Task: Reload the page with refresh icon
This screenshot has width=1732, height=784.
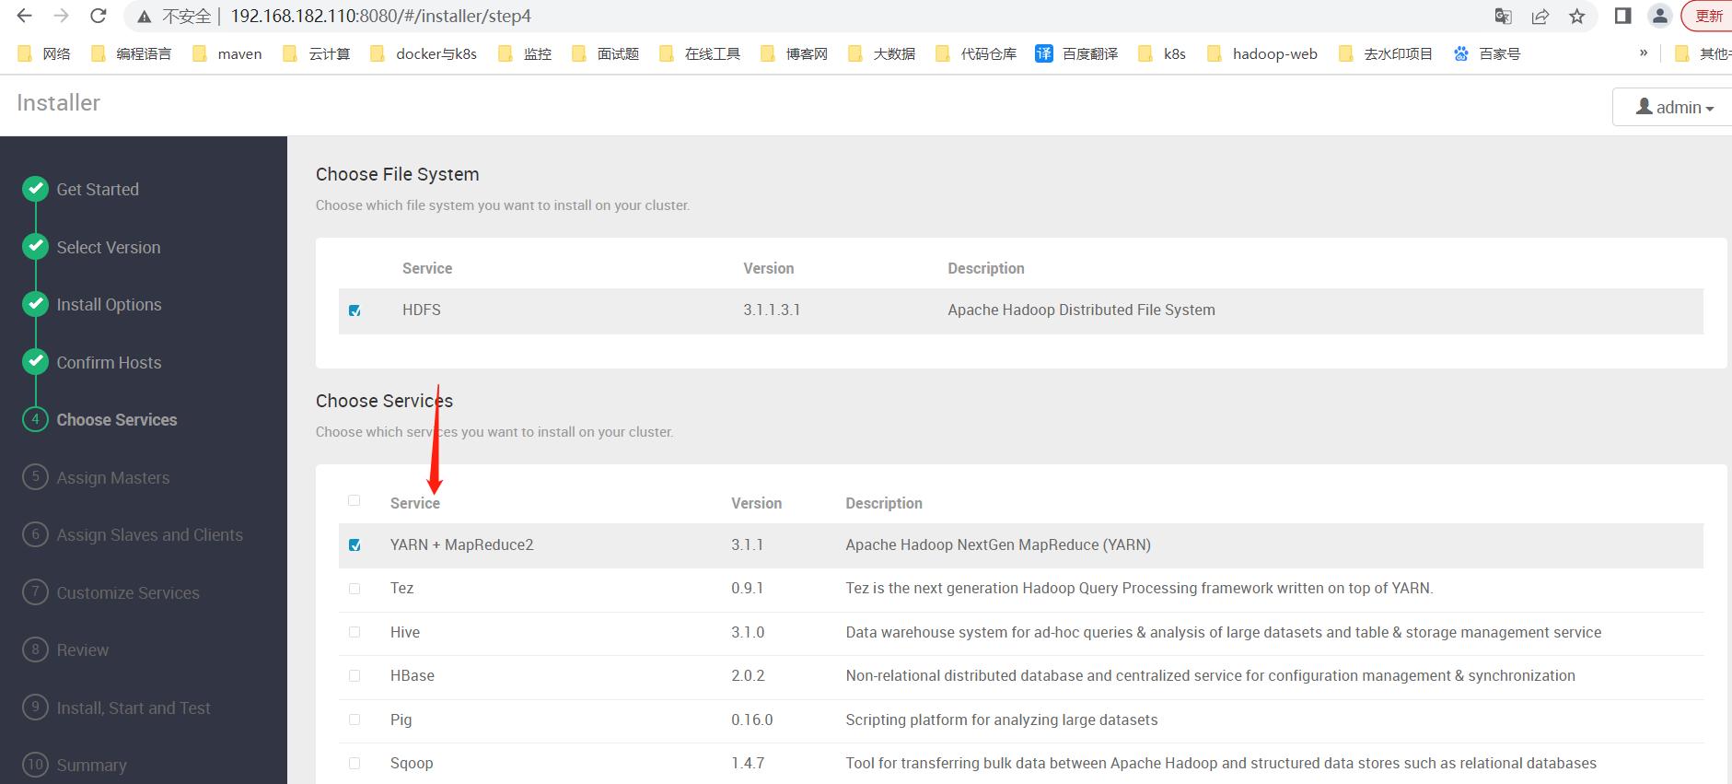Action: 99,16
